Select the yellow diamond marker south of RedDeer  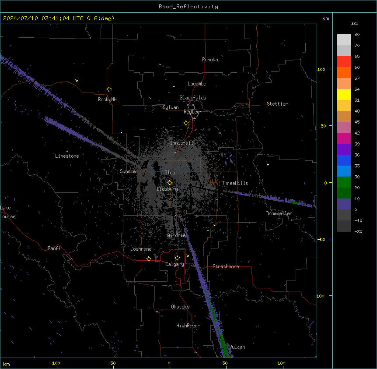click(186, 123)
